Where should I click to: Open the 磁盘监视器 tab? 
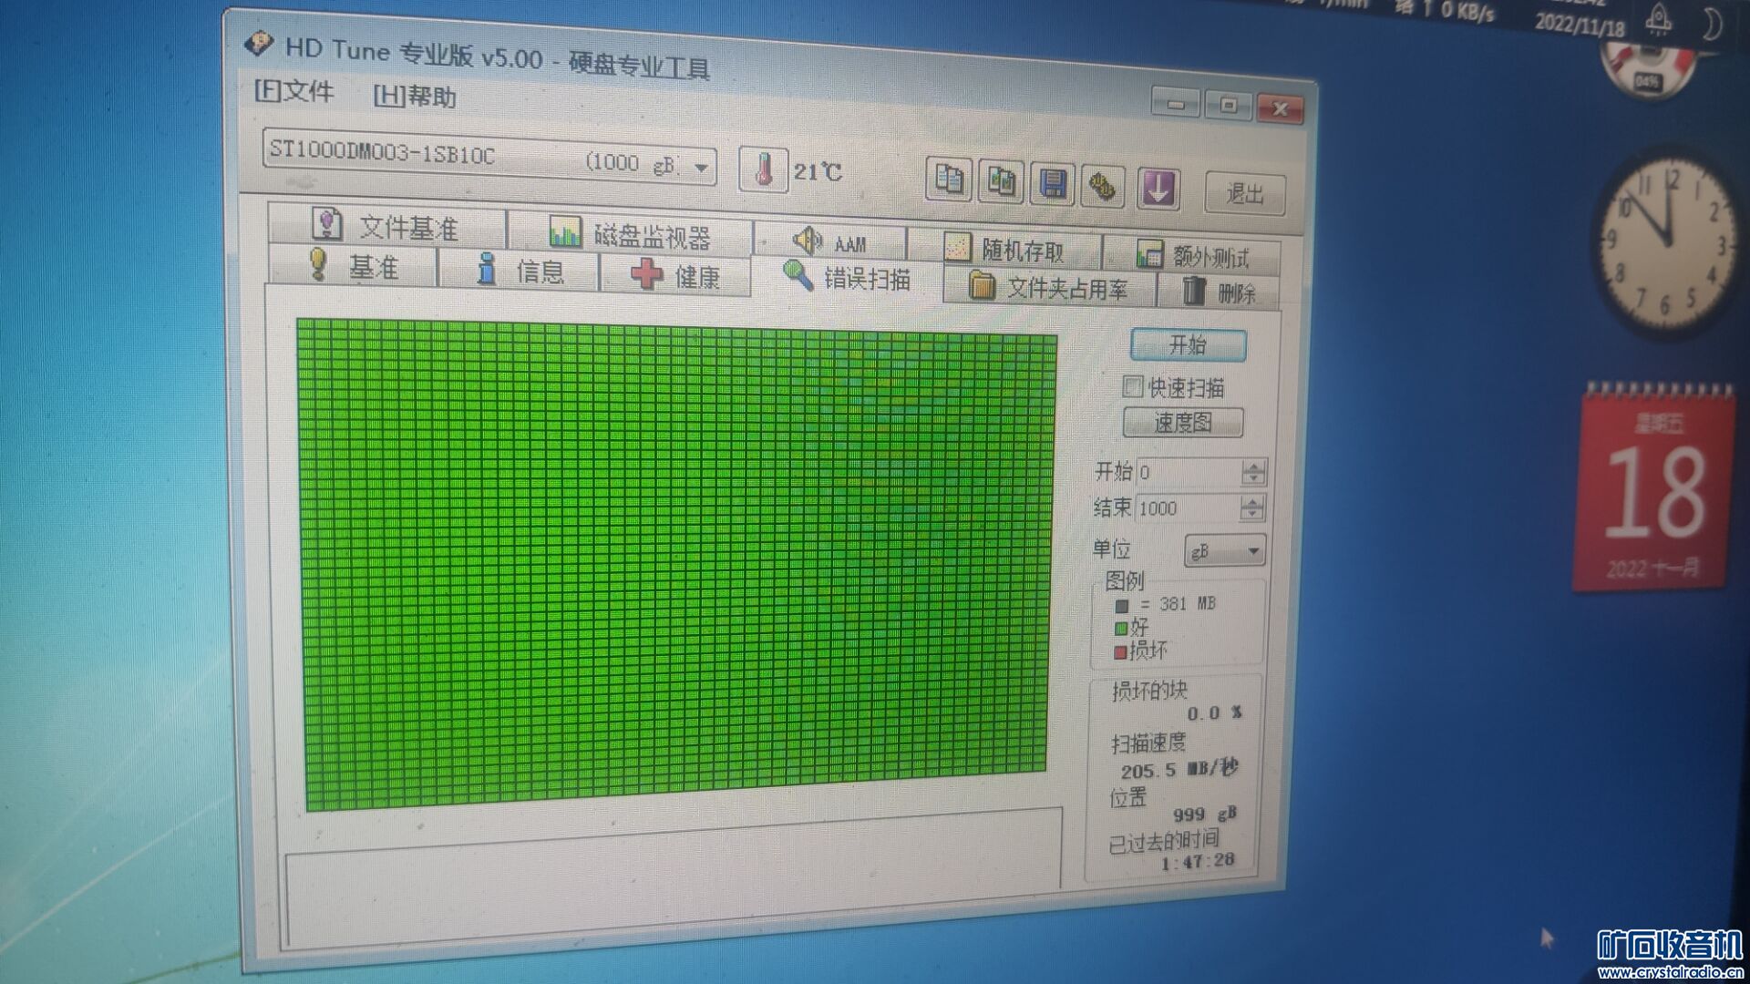629,235
